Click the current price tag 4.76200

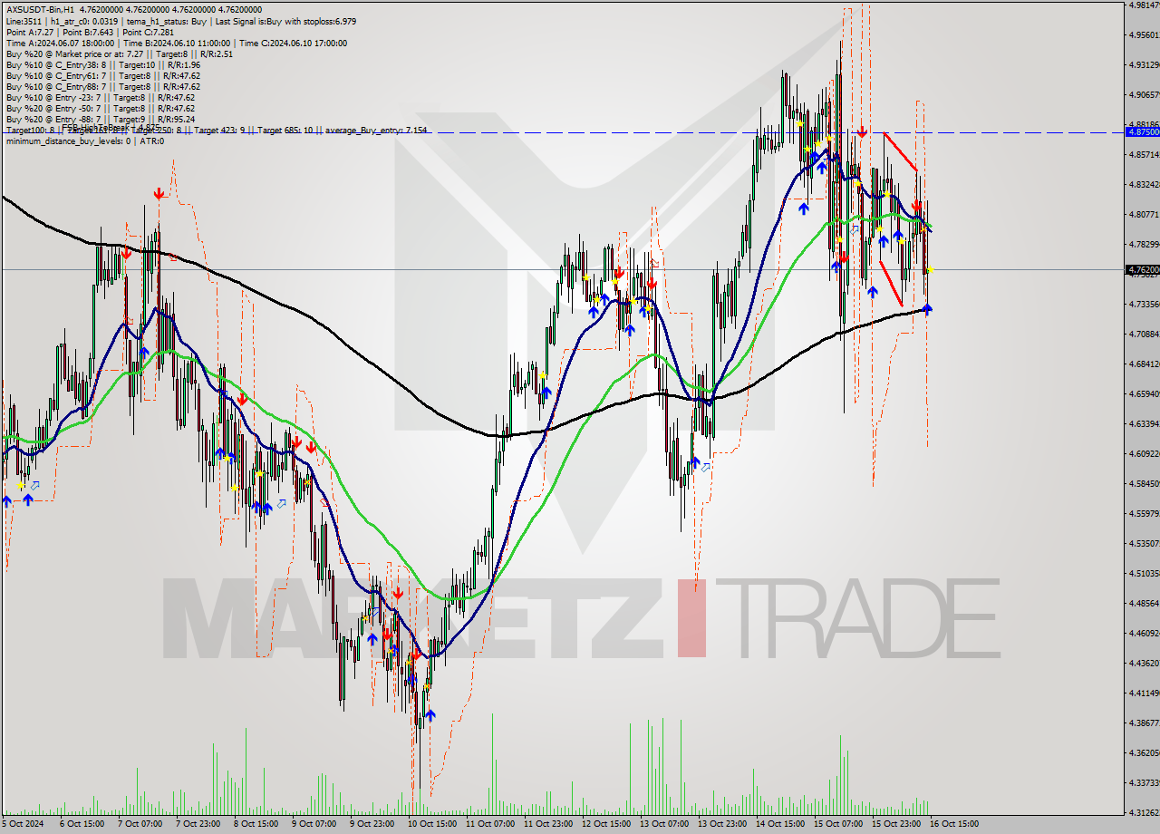(1142, 269)
